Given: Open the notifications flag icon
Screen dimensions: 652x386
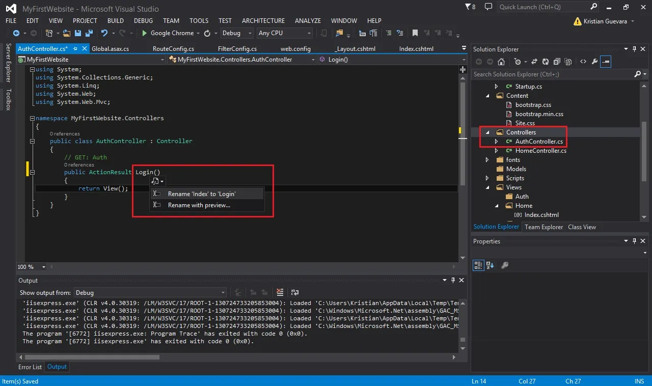Looking at the screenshot, I should point(471,7).
